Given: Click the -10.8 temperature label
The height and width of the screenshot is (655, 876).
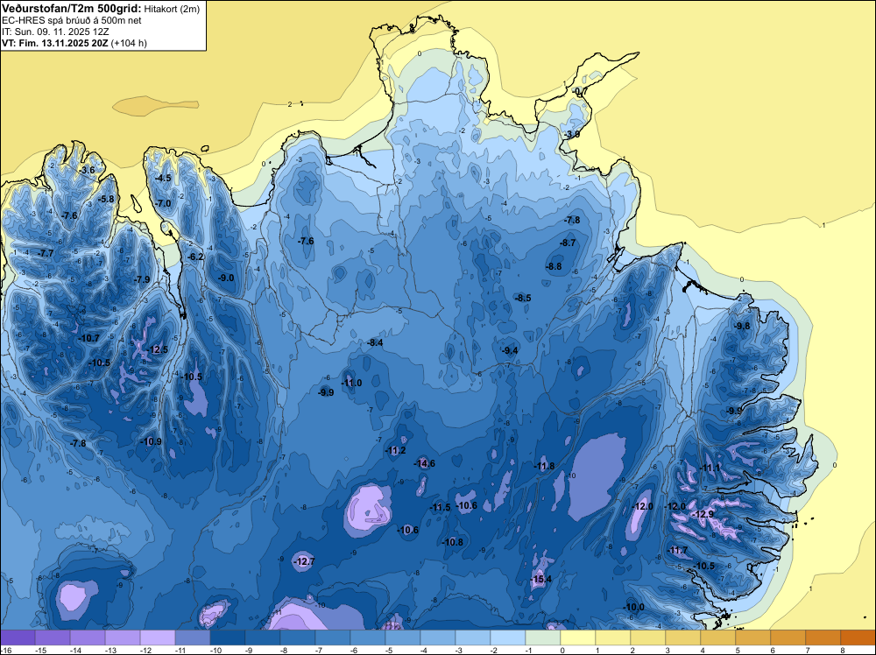Looking at the screenshot, I should tap(452, 542).
